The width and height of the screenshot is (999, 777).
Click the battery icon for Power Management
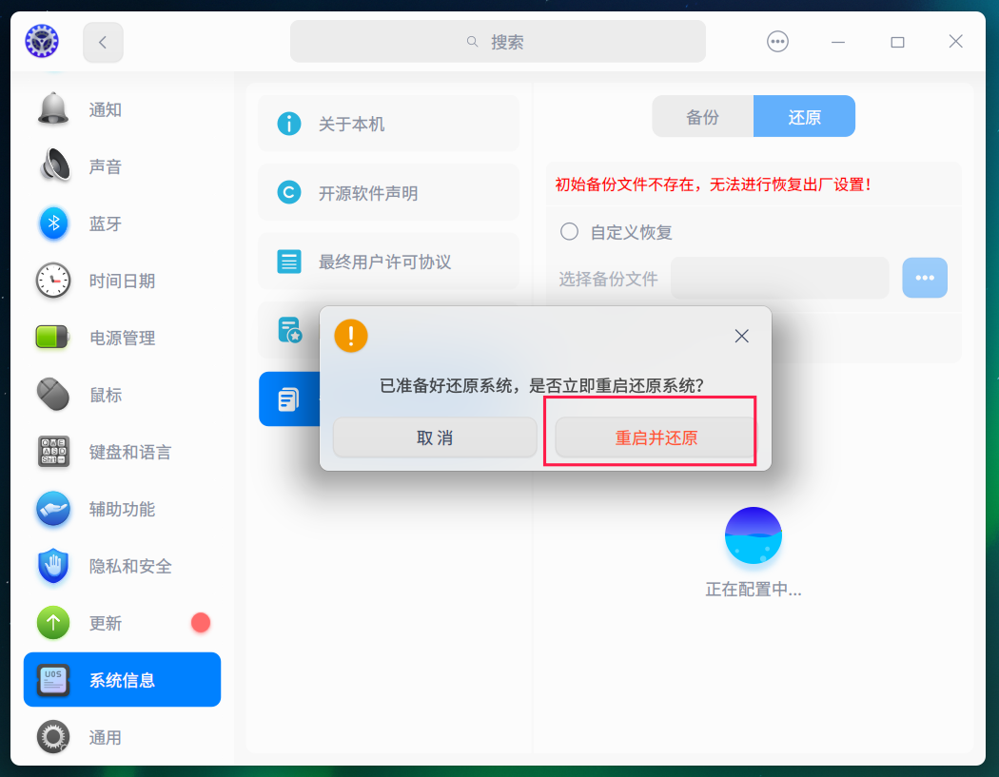pos(52,337)
